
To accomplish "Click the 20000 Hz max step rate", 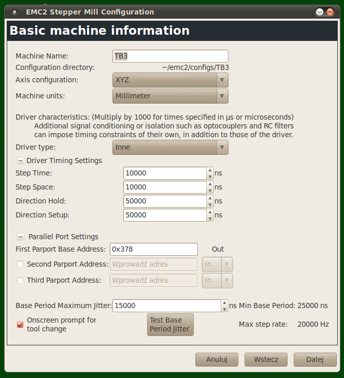I will pos(313,325).
